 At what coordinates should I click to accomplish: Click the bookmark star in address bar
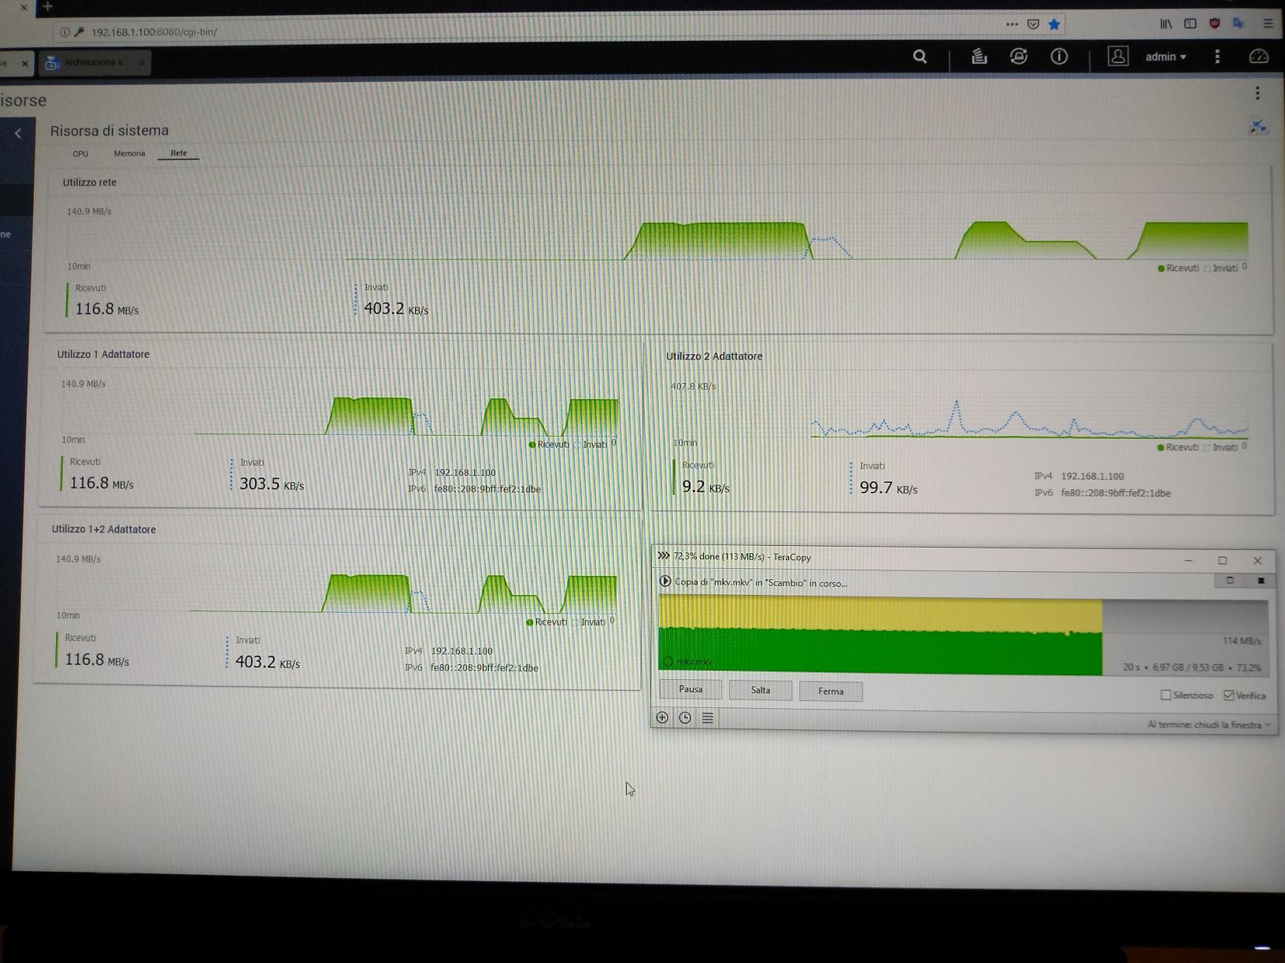coord(1054,24)
